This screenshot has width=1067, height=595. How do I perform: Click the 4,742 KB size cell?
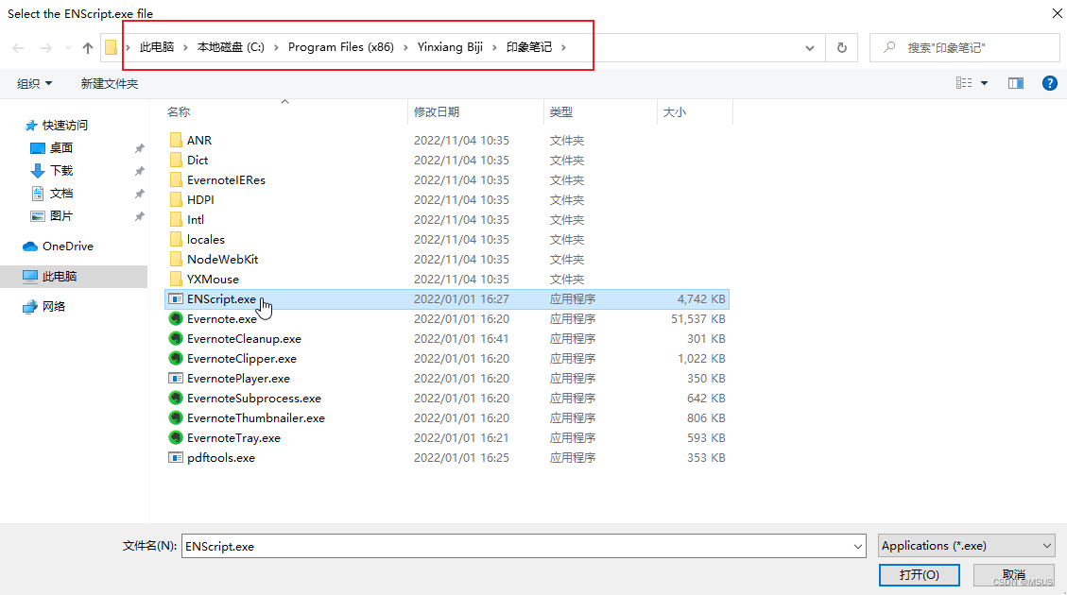coord(701,298)
